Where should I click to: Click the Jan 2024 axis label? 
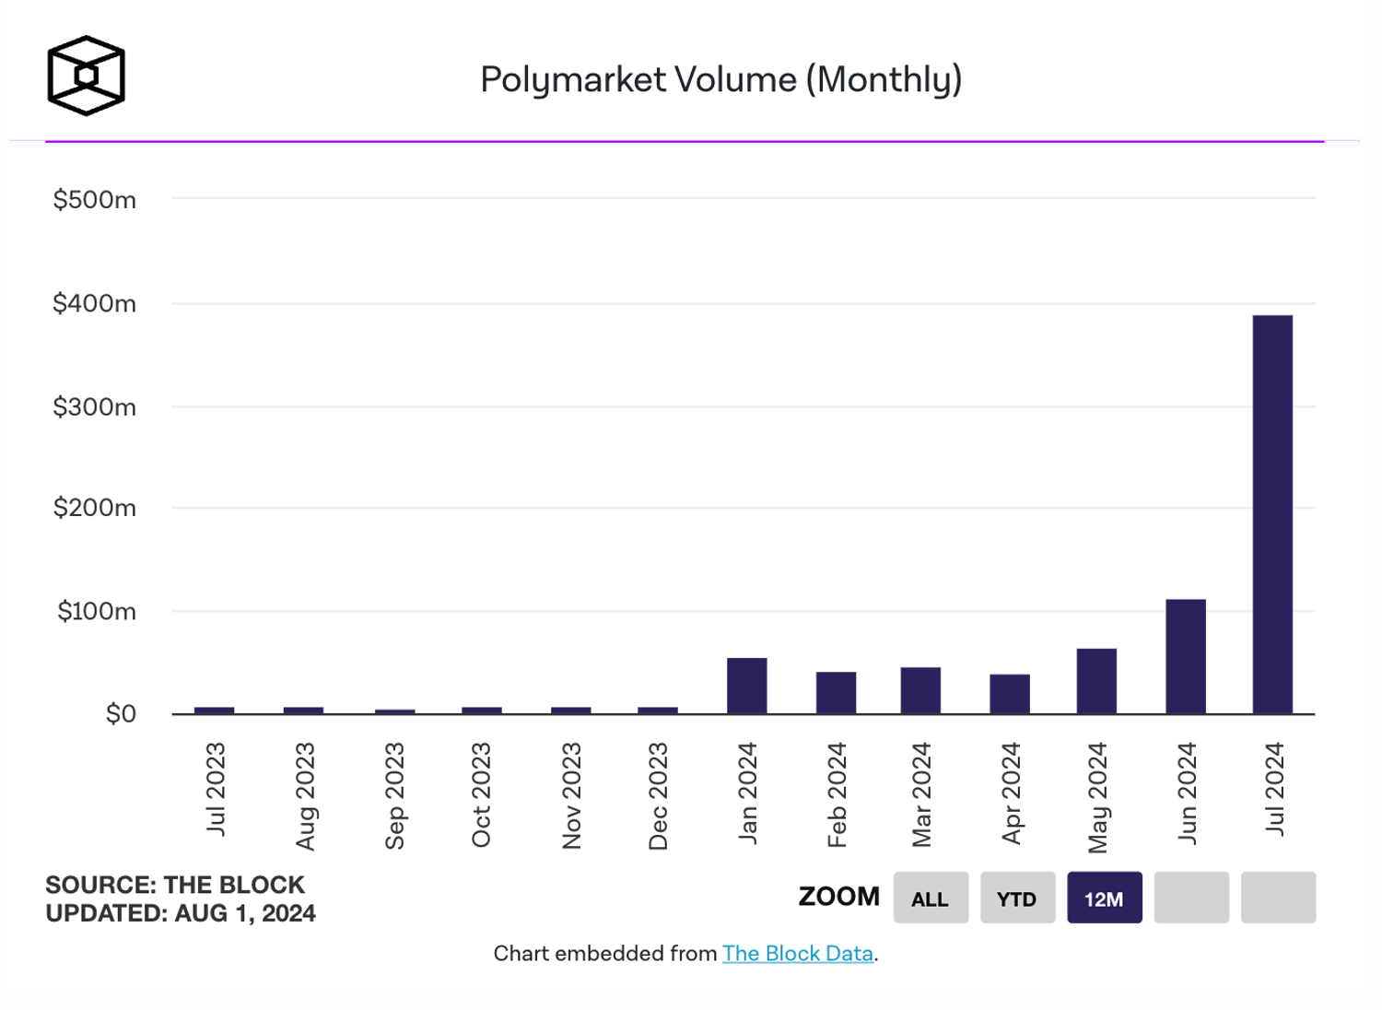(747, 793)
